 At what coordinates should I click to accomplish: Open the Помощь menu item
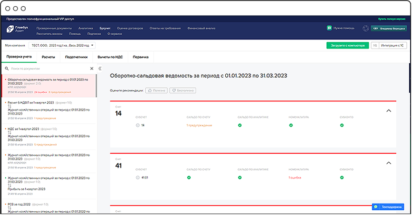point(75,34)
